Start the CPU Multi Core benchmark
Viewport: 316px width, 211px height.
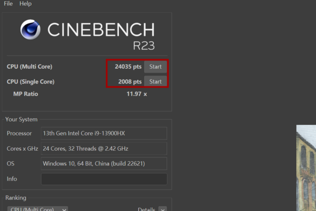point(155,67)
